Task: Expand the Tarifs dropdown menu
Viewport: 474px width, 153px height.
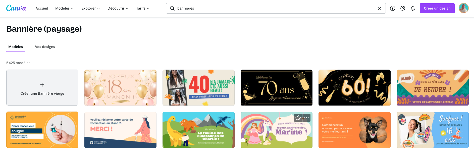Action: [x=143, y=8]
